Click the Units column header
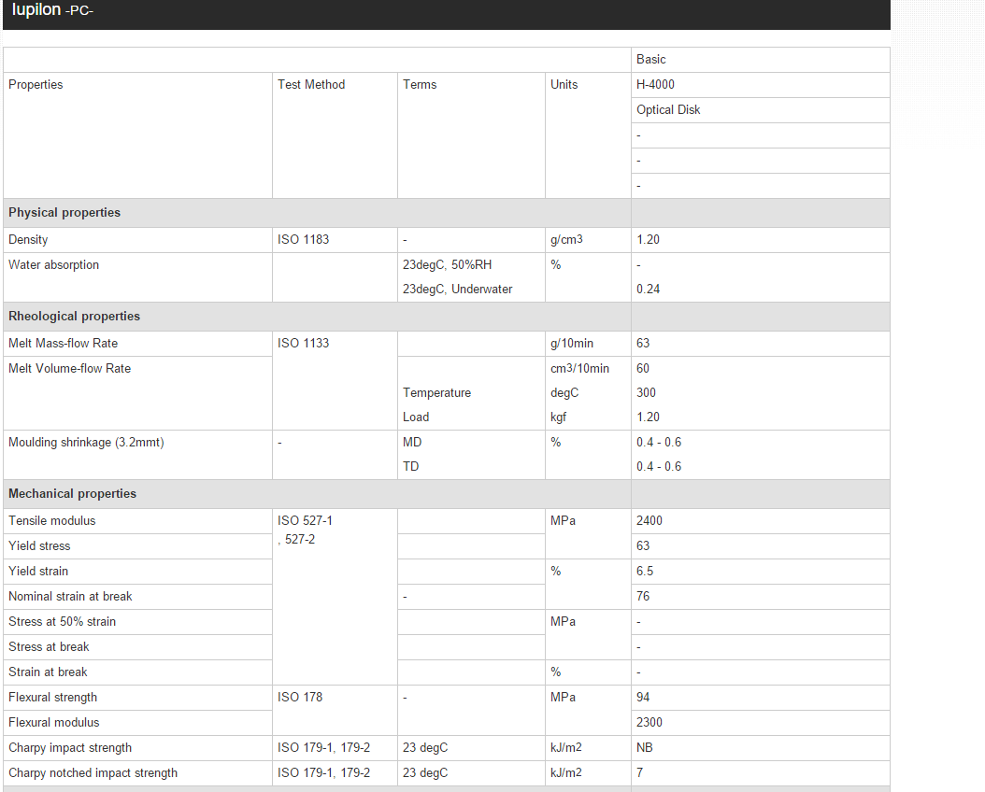The image size is (985, 792). point(564,85)
